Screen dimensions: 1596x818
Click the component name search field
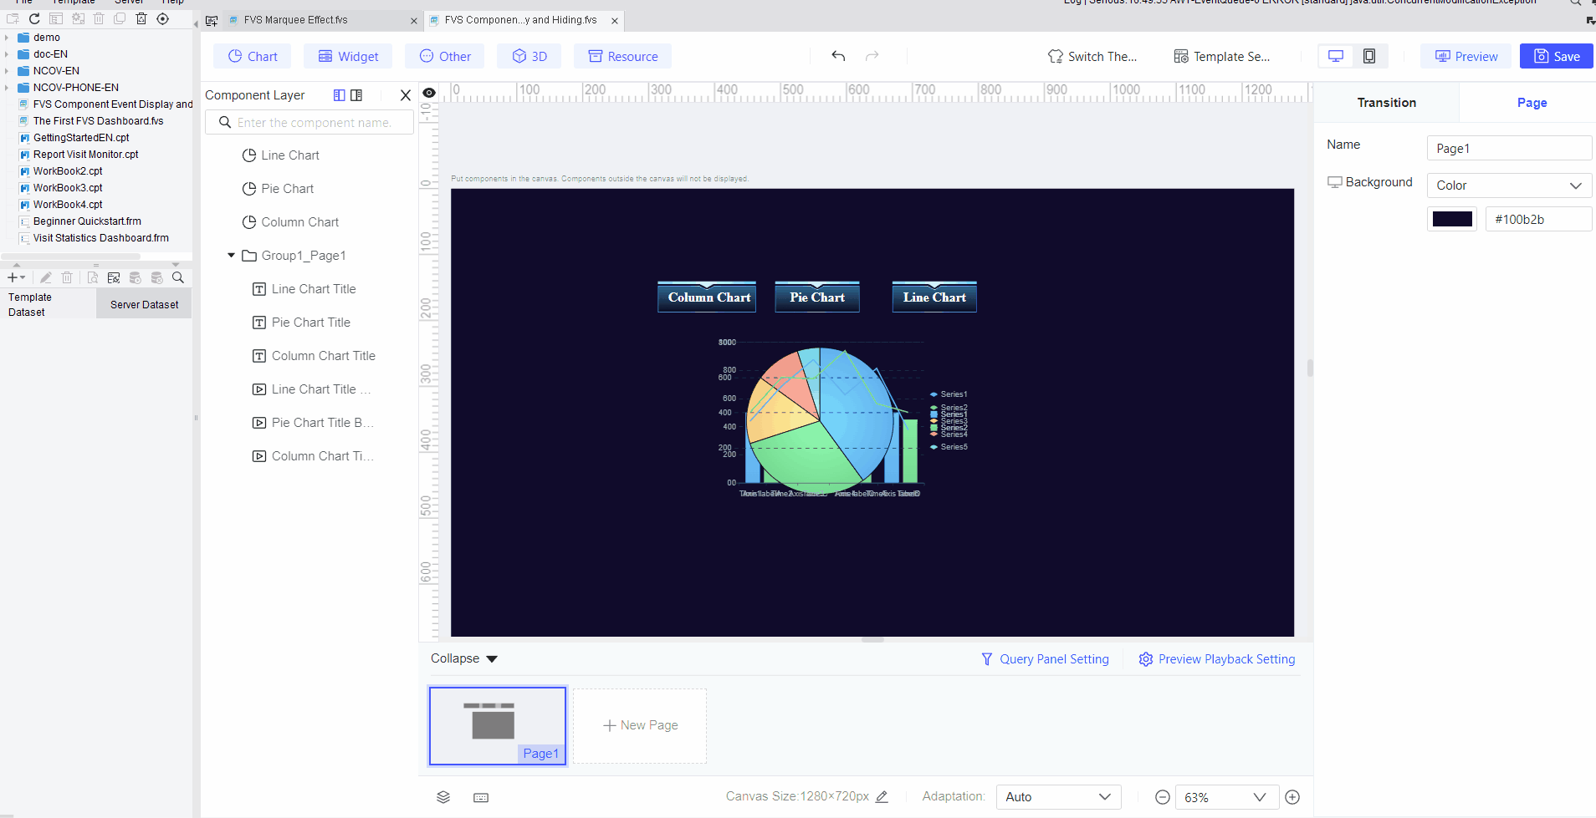tap(309, 123)
